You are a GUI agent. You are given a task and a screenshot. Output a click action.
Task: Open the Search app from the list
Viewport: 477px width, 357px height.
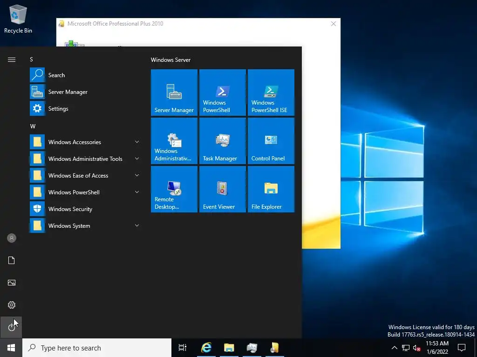pyautogui.click(x=85, y=75)
